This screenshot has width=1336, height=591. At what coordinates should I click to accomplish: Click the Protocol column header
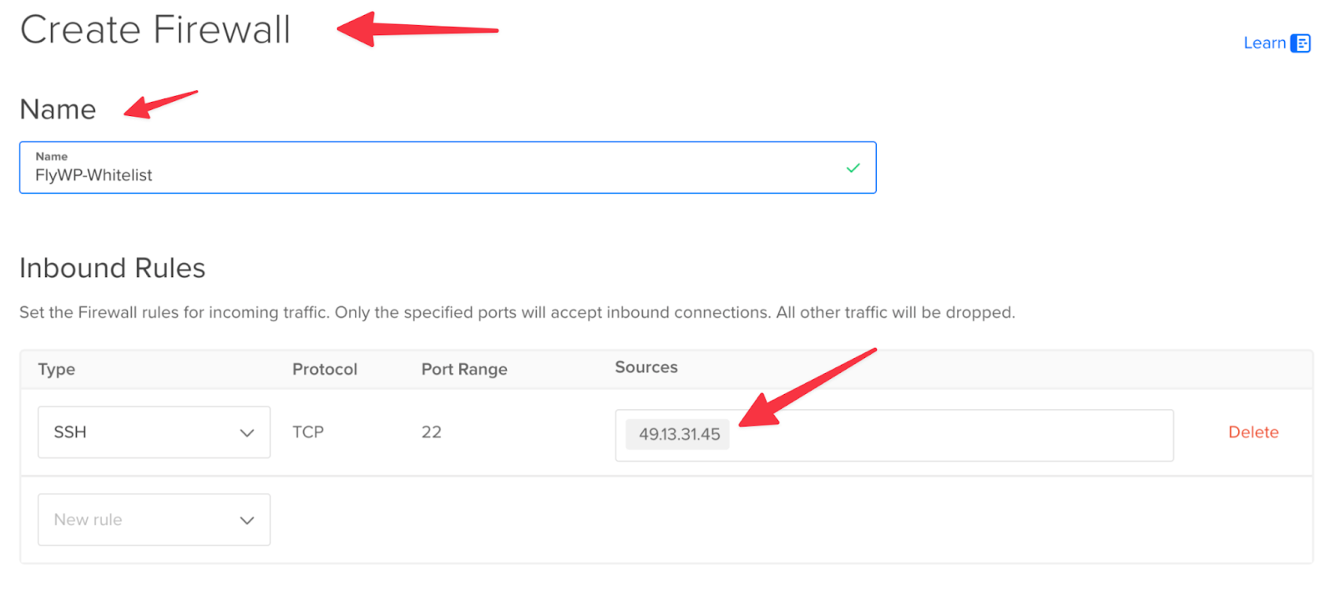325,369
